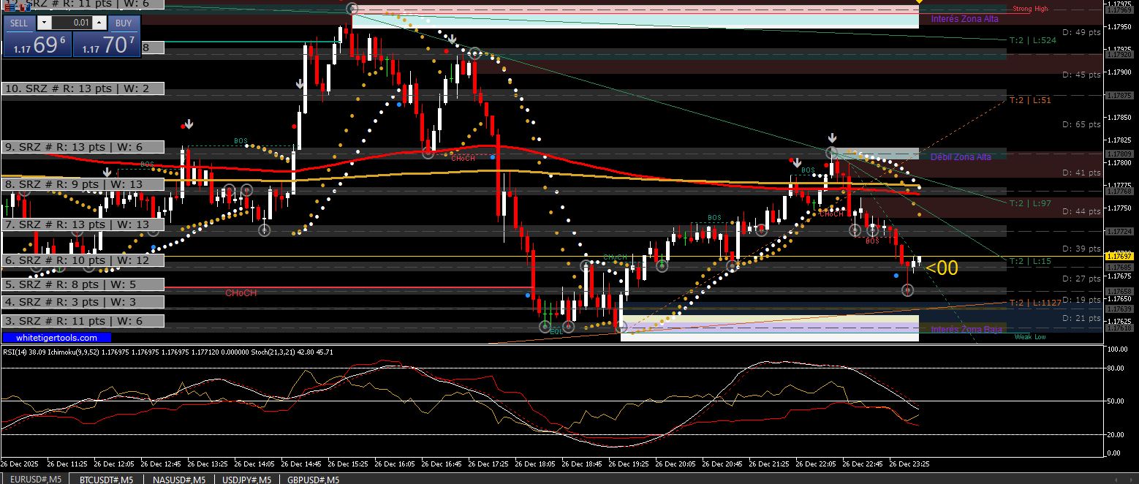Increase lot volume with the up arrow
Image resolution: width=1139 pixels, height=484 pixels.
[x=99, y=23]
